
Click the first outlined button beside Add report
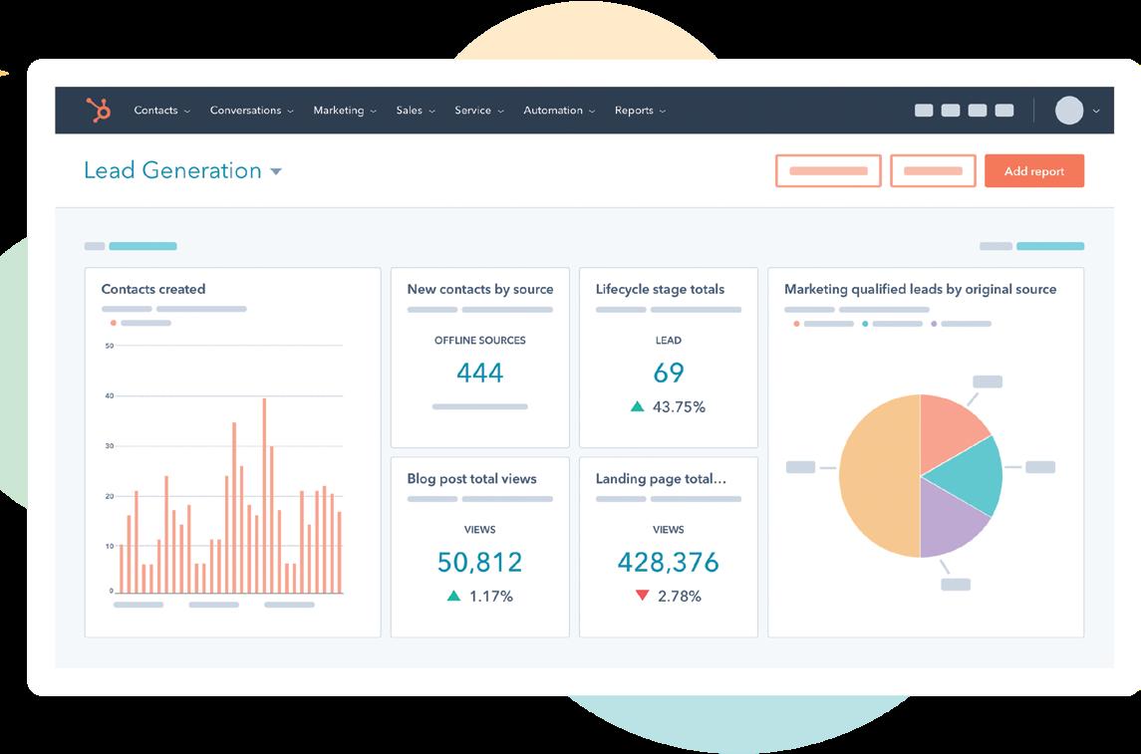[x=828, y=171]
